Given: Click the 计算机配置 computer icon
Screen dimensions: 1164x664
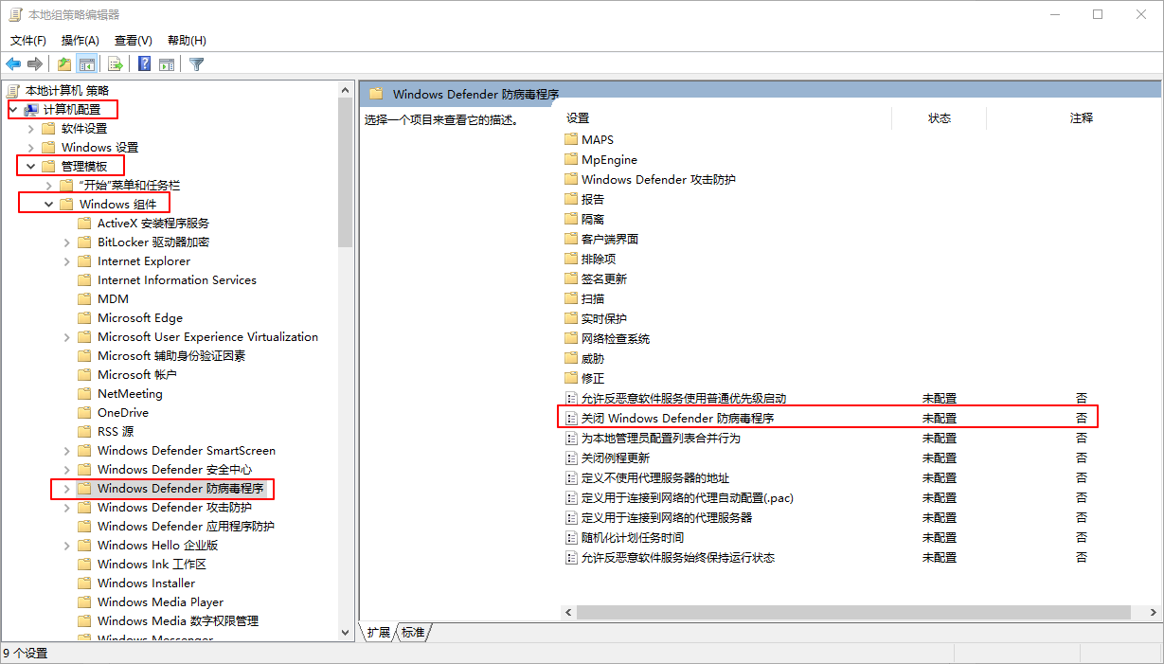Looking at the screenshot, I should (x=31, y=109).
